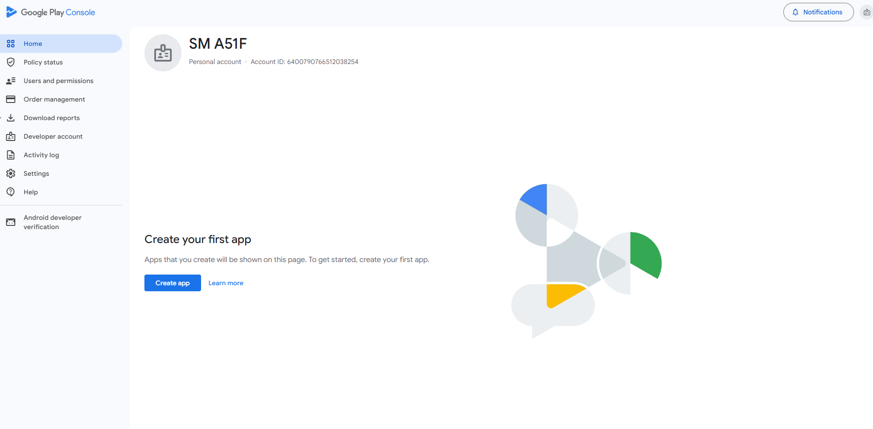Open Developer account page
Image resolution: width=873 pixels, height=429 pixels.
pyautogui.click(x=61, y=136)
